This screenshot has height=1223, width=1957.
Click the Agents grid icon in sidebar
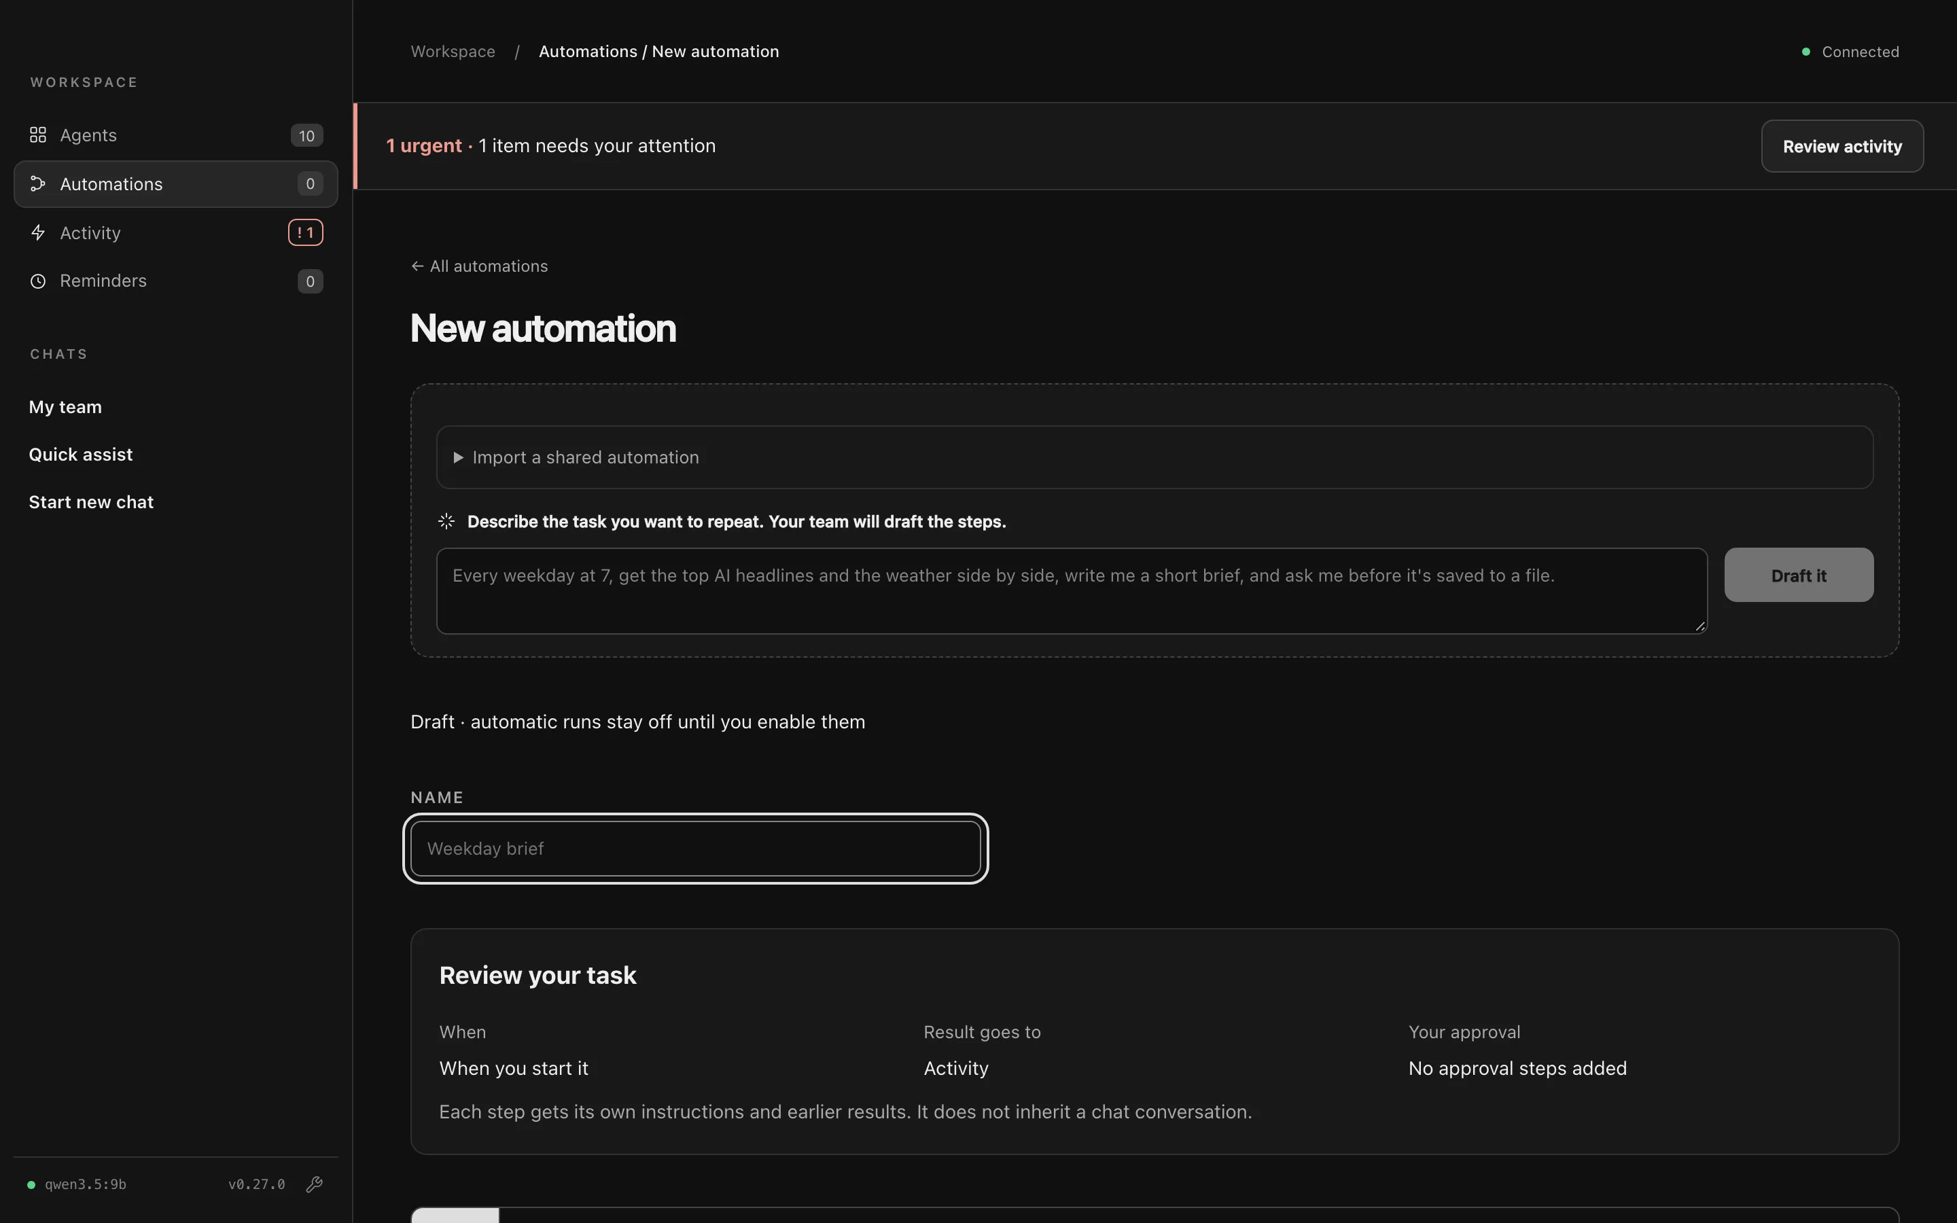[x=38, y=135]
